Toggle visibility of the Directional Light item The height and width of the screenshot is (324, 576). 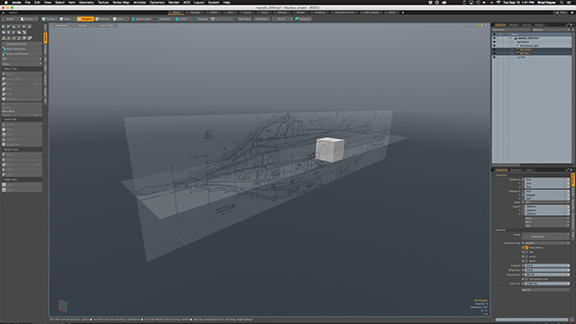point(494,46)
